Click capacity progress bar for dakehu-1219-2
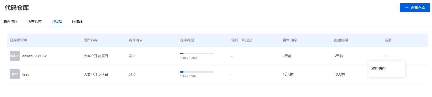This screenshot has height=97, width=432. pyautogui.click(x=197, y=53)
